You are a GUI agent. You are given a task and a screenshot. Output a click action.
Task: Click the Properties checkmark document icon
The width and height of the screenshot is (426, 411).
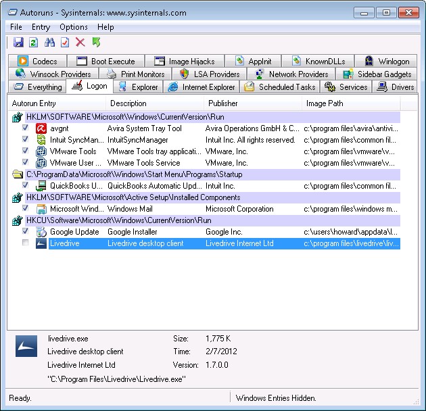65,43
